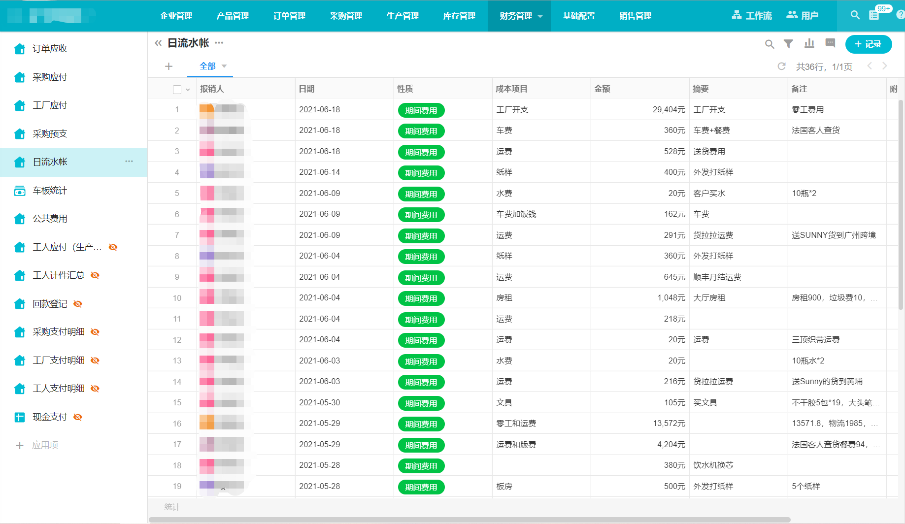The image size is (905, 524).
Task: Open the 订单管理 menu
Action: pyautogui.click(x=289, y=16)
